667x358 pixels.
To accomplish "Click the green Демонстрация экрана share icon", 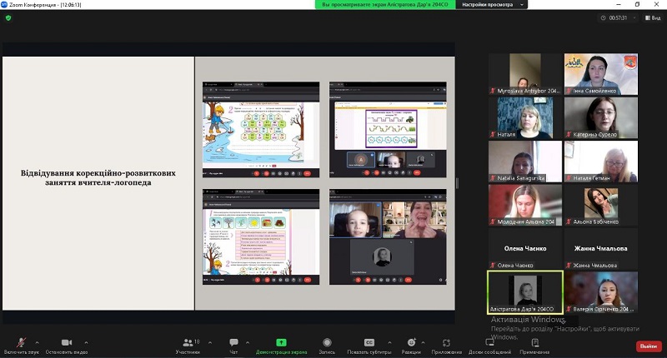I will click(282, 344).
